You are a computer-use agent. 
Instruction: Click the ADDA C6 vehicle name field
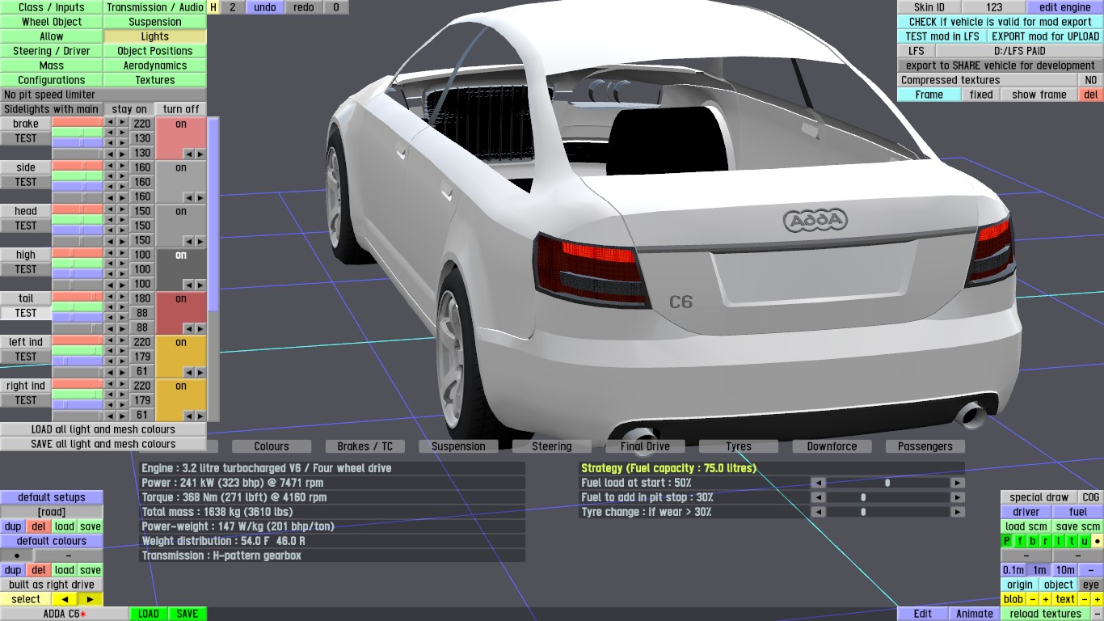pyautogui.click(x=65, y=614)
